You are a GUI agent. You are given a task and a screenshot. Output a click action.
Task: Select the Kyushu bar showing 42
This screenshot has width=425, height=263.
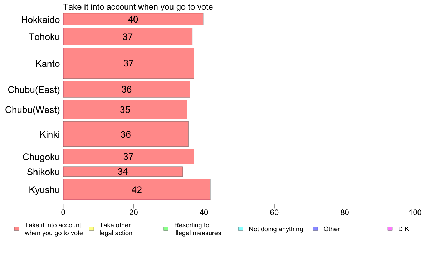137,189
